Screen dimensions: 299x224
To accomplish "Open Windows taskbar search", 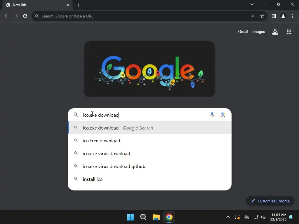I will point(143,217).
